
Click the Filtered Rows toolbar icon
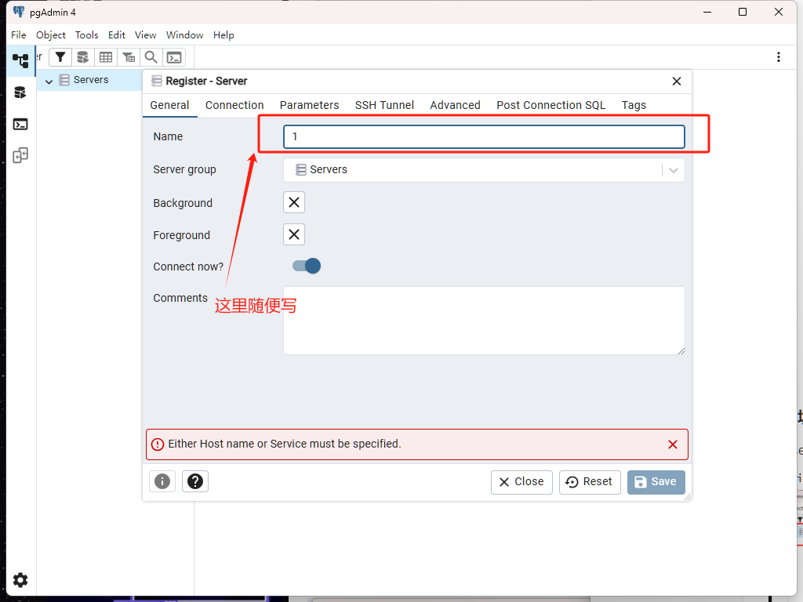[x=128, y=57]
